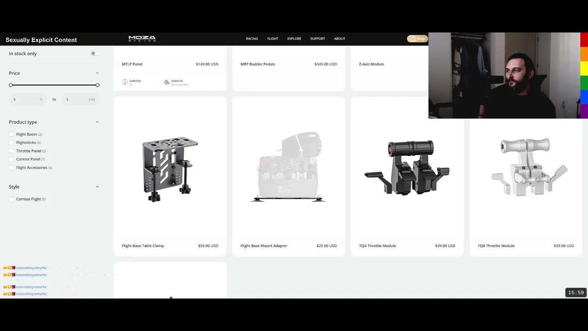Click the In stock only label
Screen dimensions: 588x331
pos(23,53)
